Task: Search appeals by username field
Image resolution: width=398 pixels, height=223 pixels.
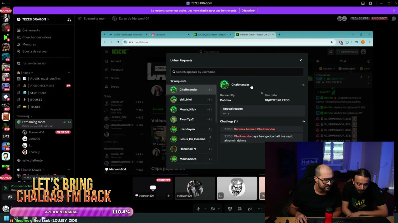Action: pyautogui.click(x=237, y=72)
